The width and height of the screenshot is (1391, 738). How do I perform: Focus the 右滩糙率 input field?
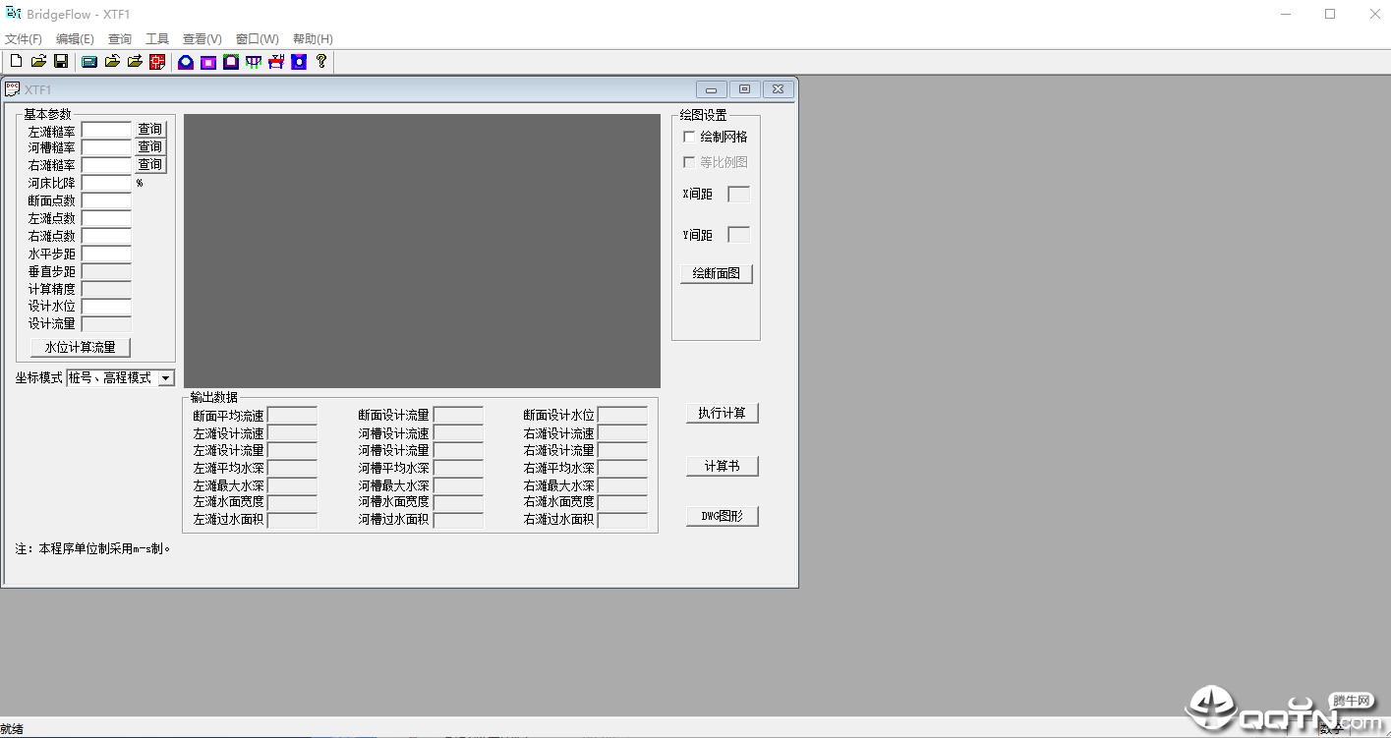click(106, 165)
